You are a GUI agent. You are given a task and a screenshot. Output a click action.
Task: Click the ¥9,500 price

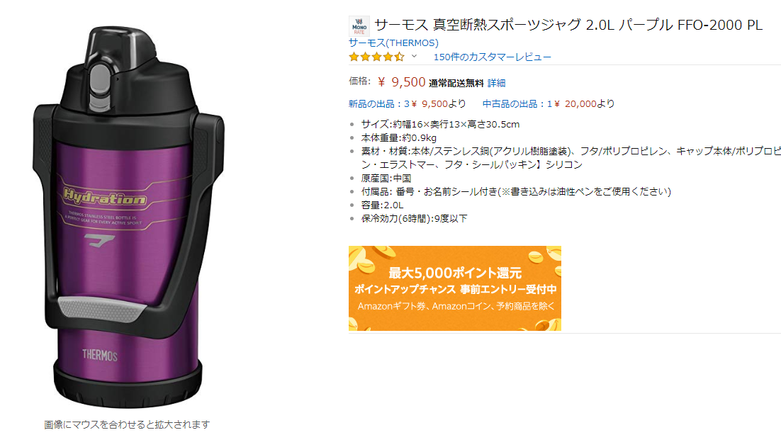401,82
